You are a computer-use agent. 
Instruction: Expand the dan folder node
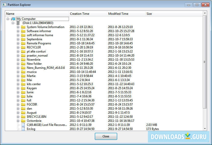tap(18, 109)
